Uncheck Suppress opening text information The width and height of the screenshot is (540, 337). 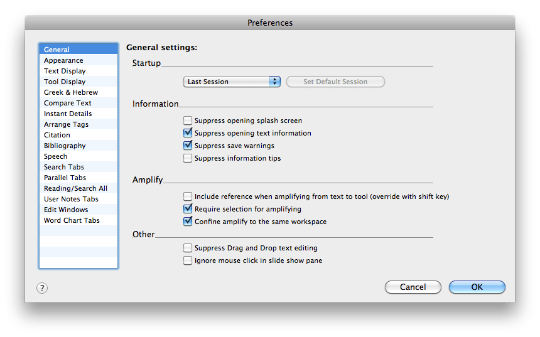click(x=188, y=133)
